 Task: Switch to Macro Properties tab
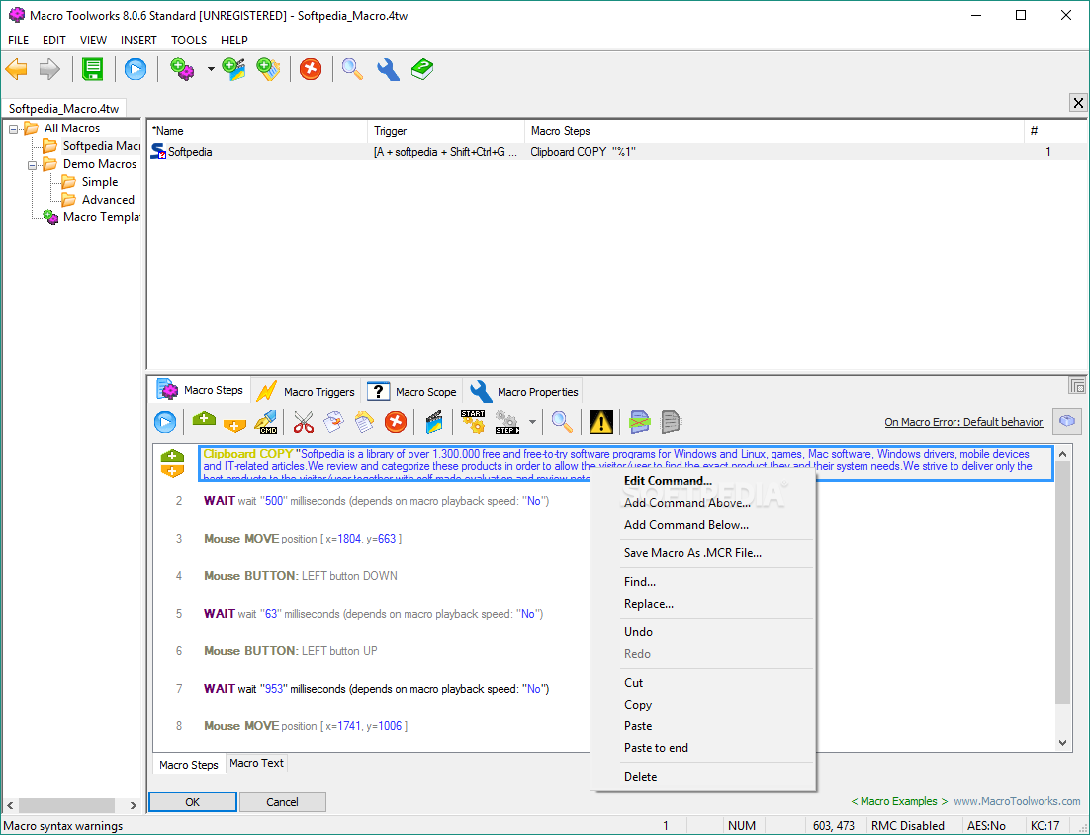[523, 391]
